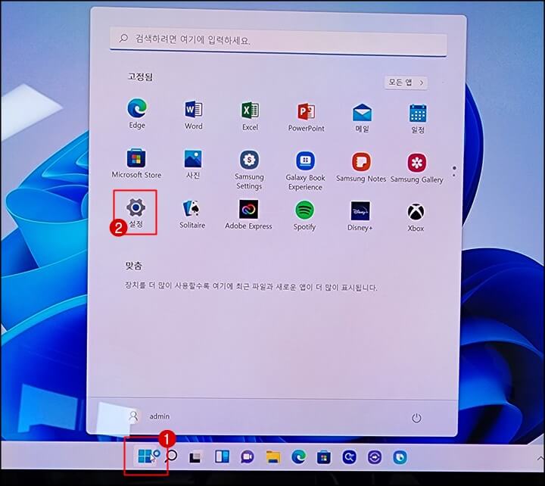Open Chat (Teams) on taskbar
The width and height of the screenshot is (545, 486).
point(248,456)
